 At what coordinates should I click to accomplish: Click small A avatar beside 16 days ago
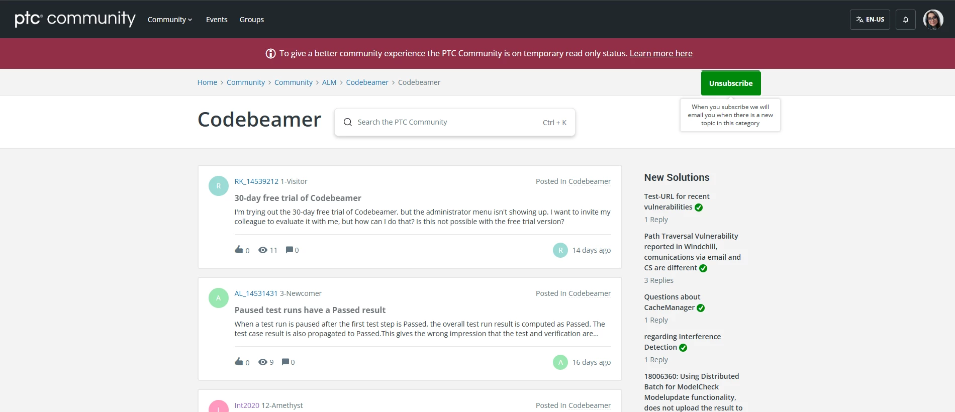(560, 362)
